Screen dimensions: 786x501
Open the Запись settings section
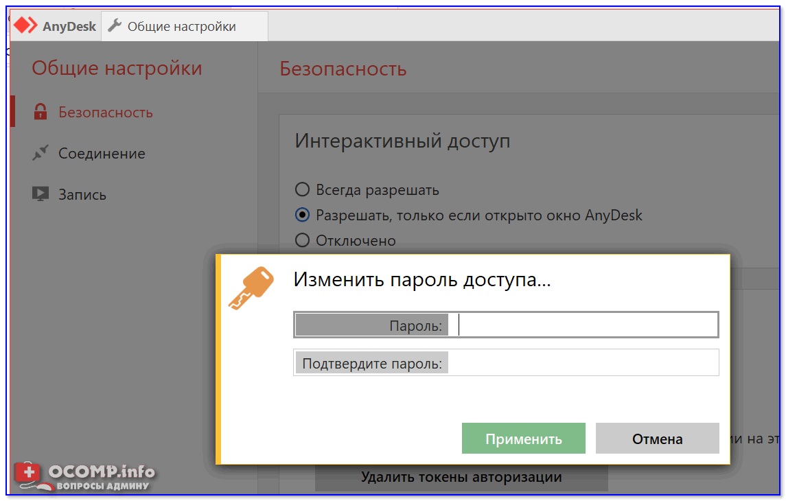(x=82, y=194)
